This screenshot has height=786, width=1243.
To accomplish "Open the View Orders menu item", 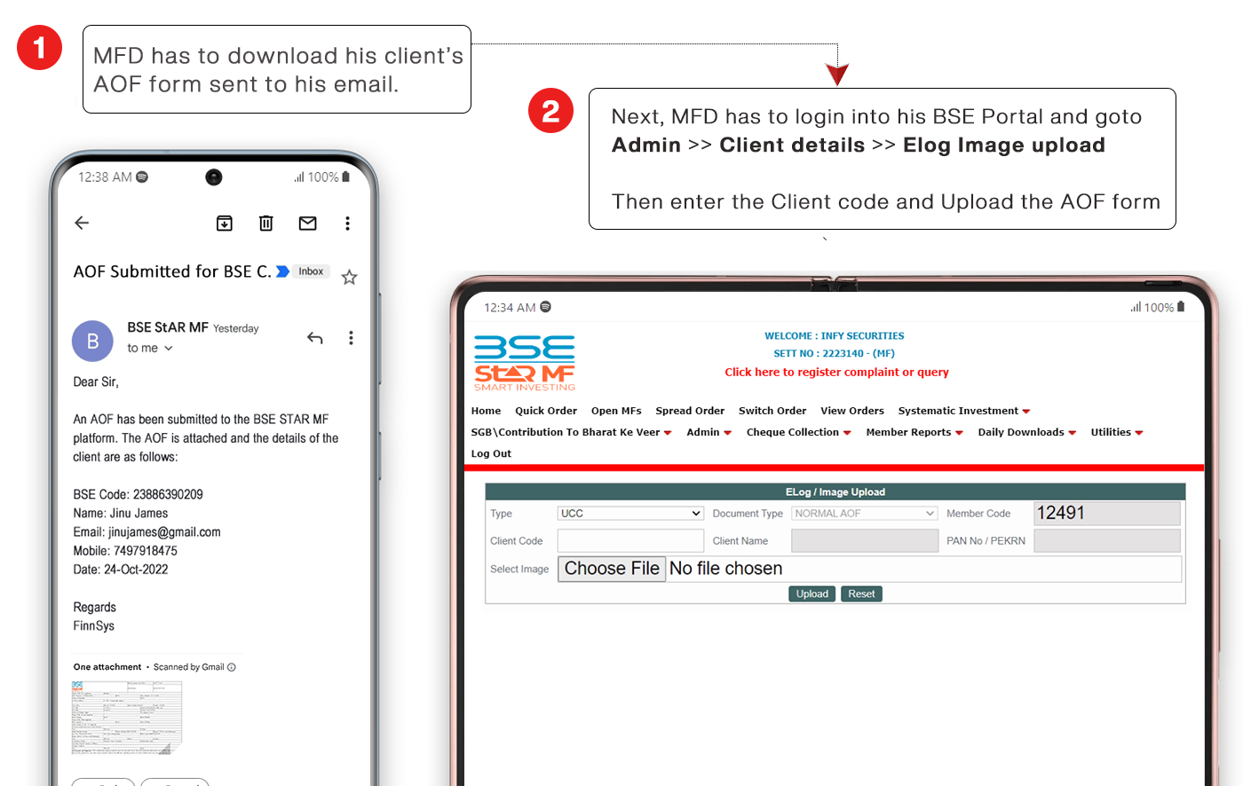I will click(852, 411).
